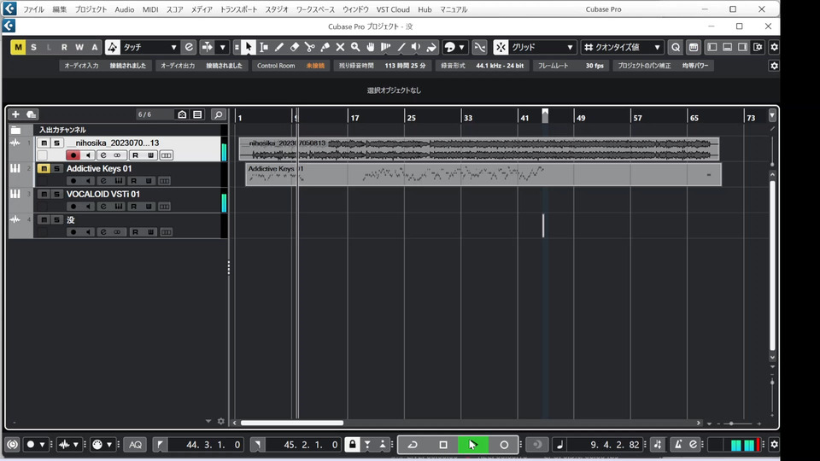The image size is (820, 461).
Task: Solo the VOCALOID VSTi 01 track
Action: coord(56,194)
